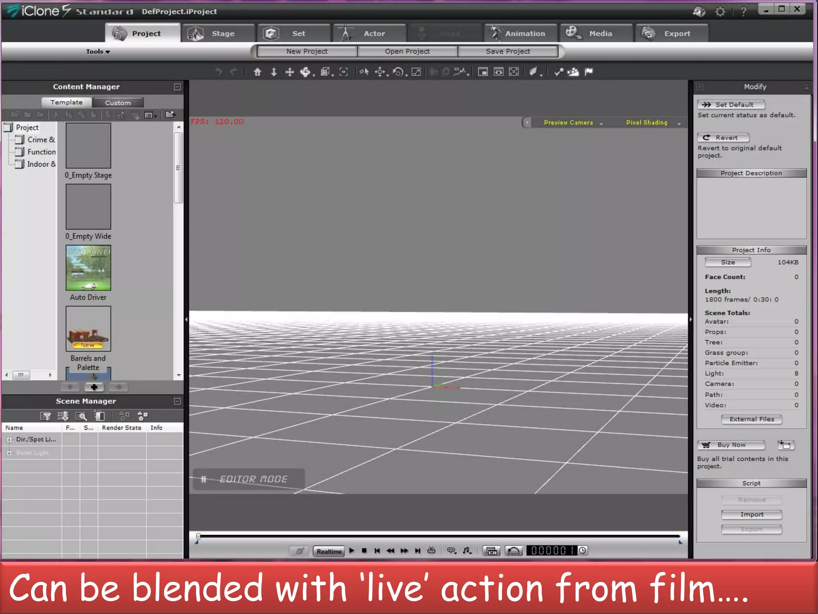Click the Content Manager vertical scrollbar
The height and width of the screenshot is (614, 818).
pos(179,168)
